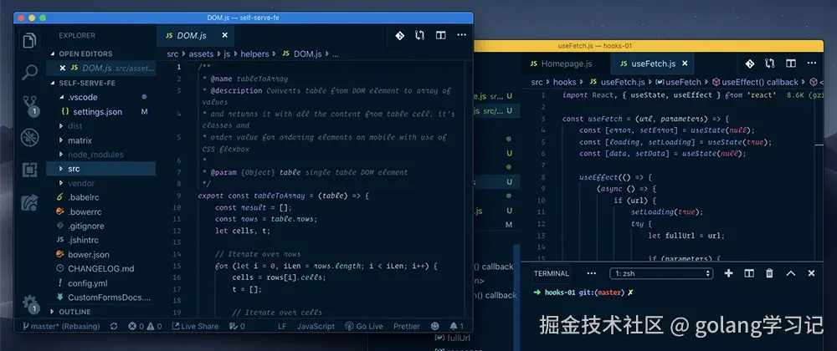Click assets in DOM.js breadcrumb
This screenshot has height=351, width=837.
tap(201, 53)
